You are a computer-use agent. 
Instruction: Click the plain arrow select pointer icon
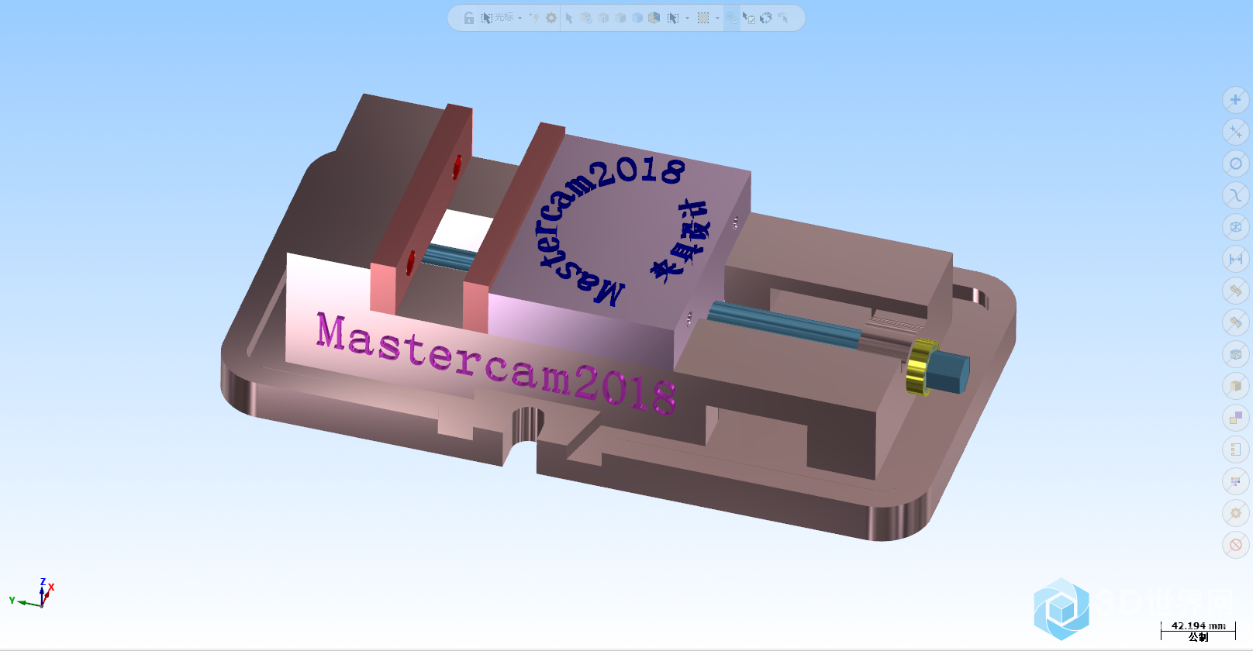(569, 18)
